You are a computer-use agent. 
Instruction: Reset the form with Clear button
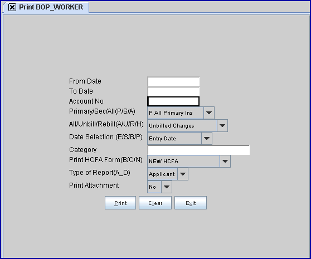point(155,203)
